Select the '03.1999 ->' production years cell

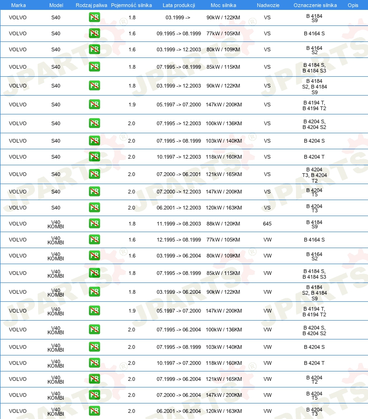point(178,17)
